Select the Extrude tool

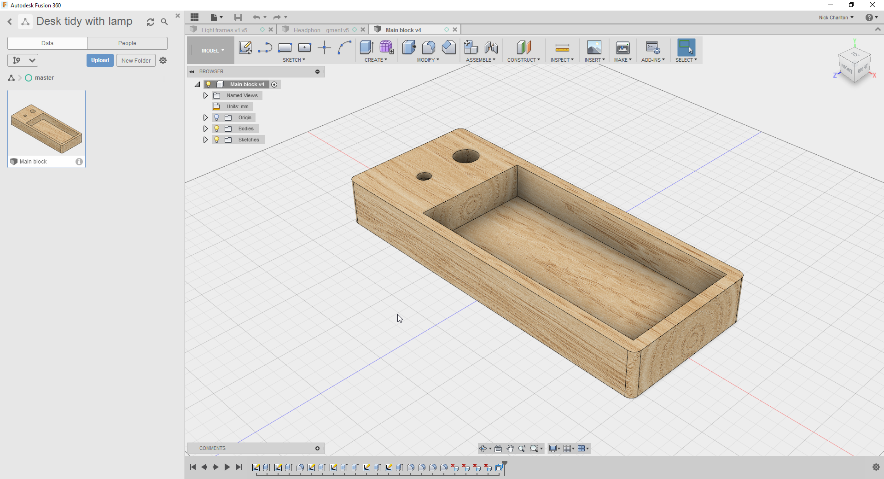point(366,47)
